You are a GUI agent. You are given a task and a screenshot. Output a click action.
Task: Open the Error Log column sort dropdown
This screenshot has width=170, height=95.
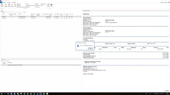point(7,63)
